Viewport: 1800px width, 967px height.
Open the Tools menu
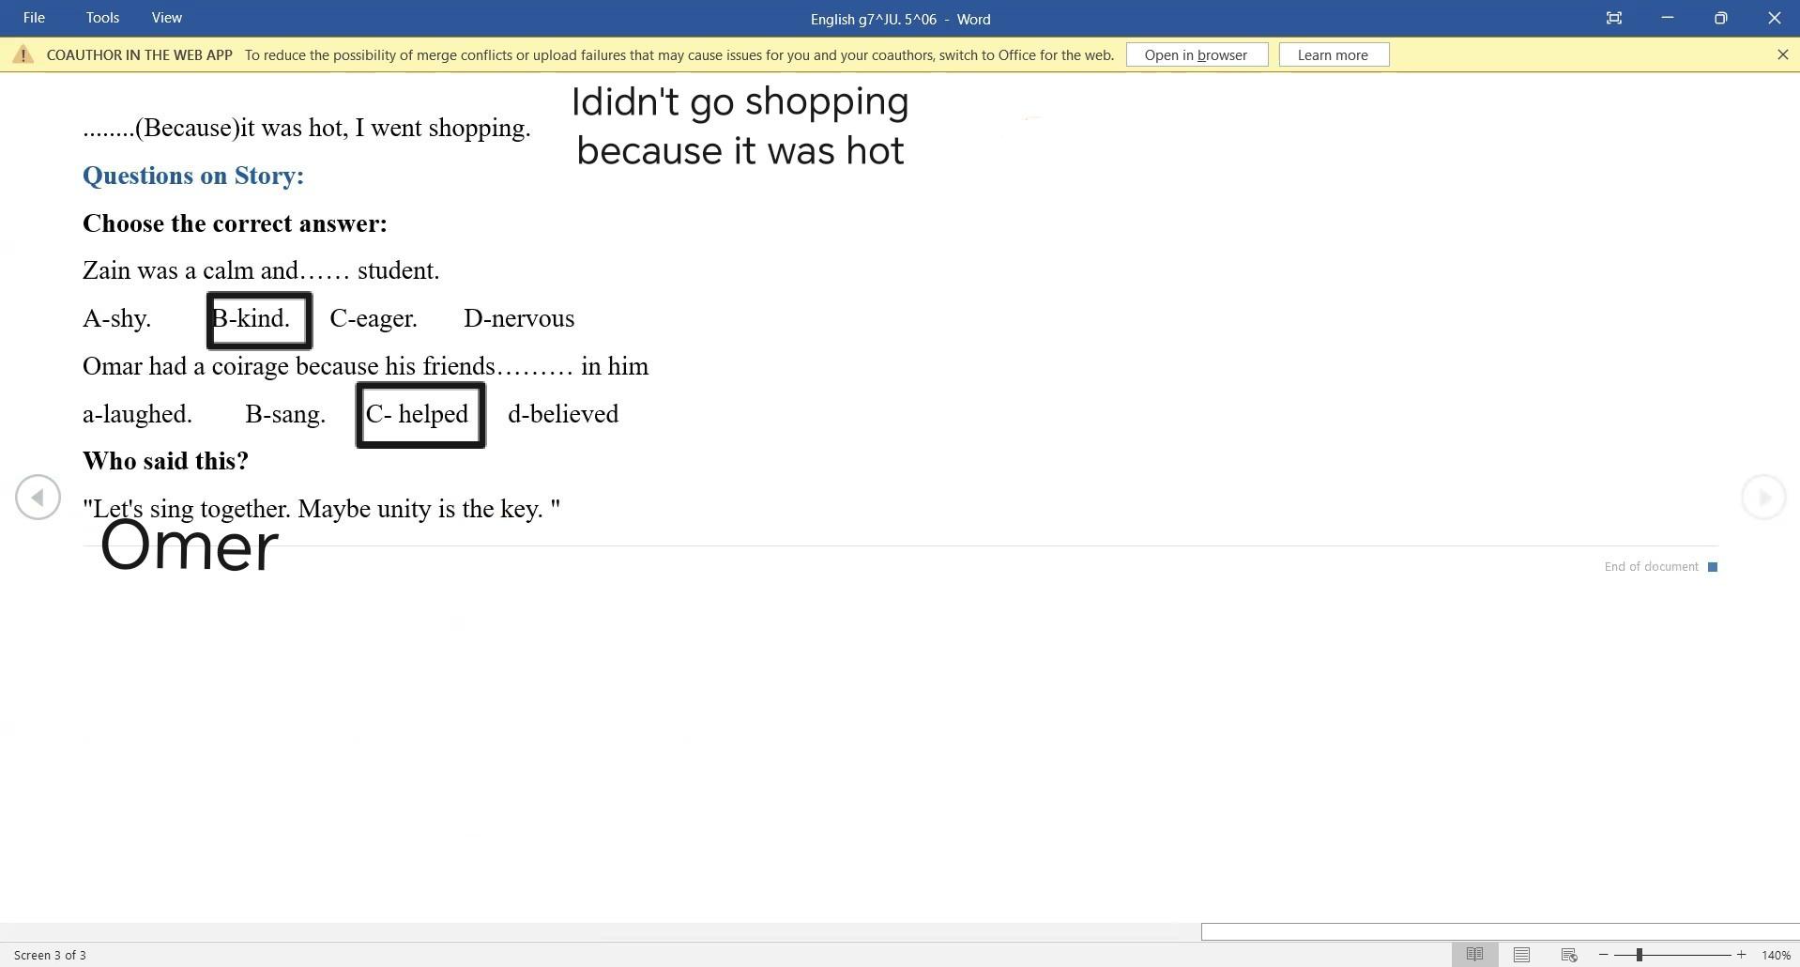102,18
